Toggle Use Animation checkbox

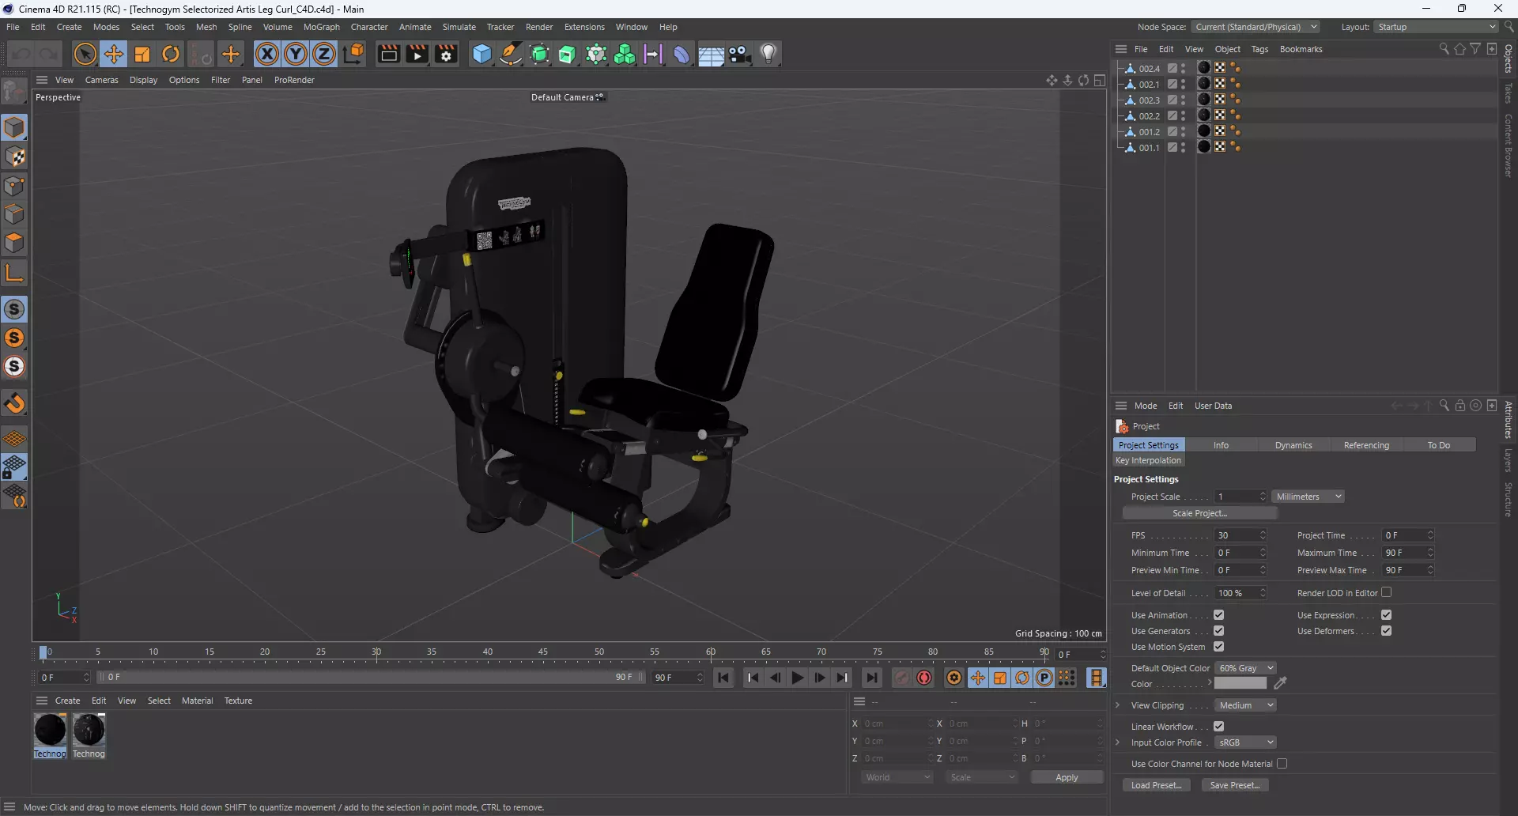(1218, 615)
